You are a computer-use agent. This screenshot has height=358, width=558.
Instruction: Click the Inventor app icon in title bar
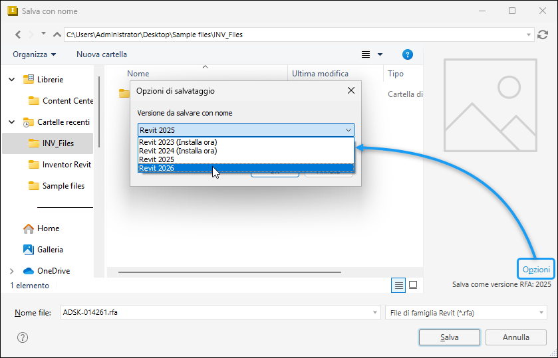coord(13,11)
